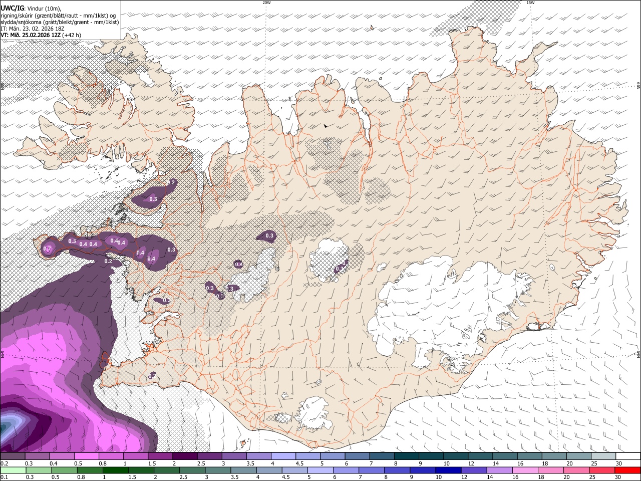The height and width of the screenshot is (481, 641).
Task: Click the '0.7' precipitation value on the map
Action: point(47,249)
